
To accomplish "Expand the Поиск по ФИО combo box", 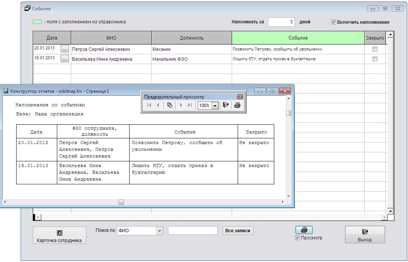I will point(159,231).
